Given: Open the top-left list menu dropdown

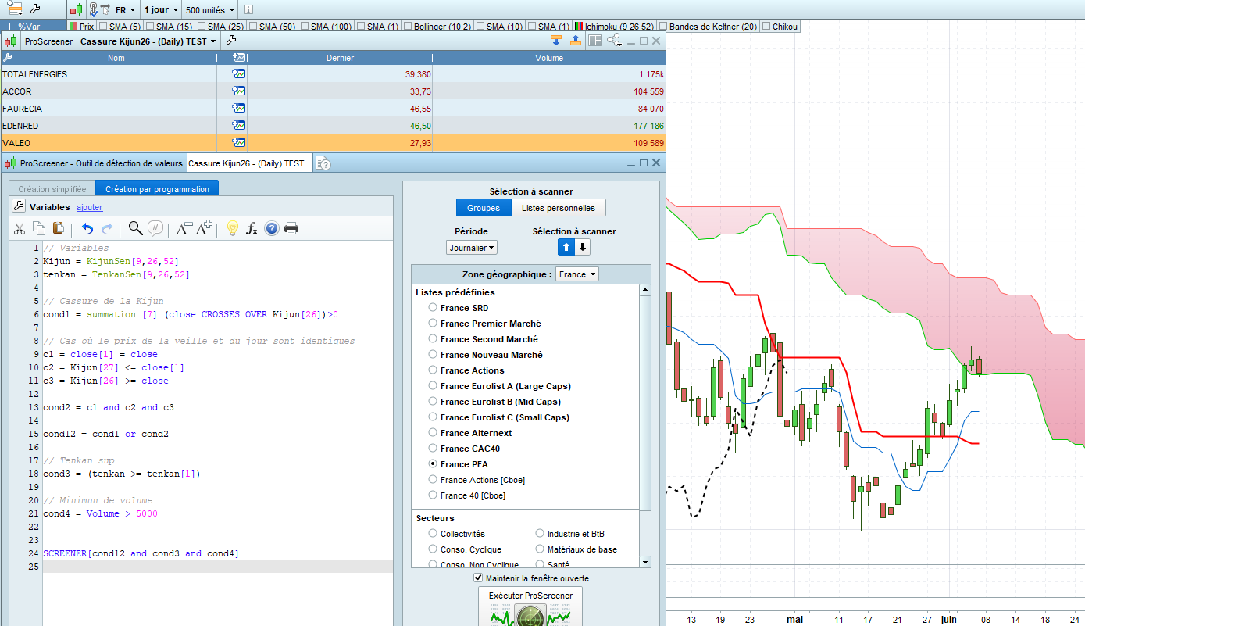Looking at the screenshot, I should coord(14,9).
